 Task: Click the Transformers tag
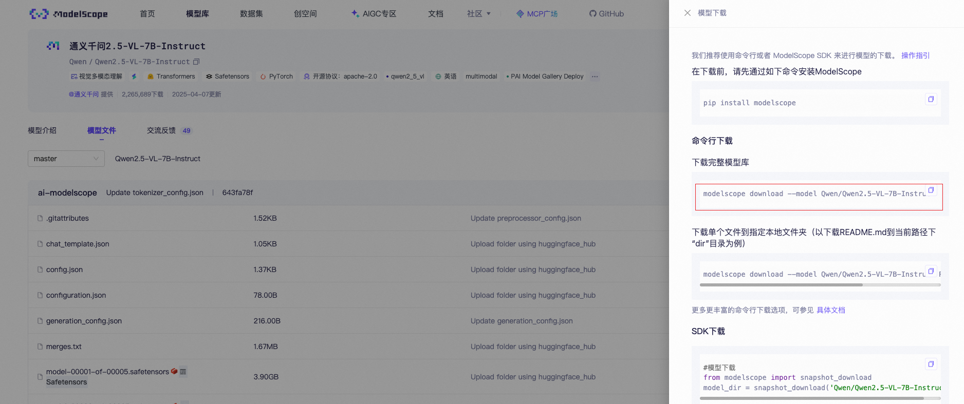pos(171,76)
